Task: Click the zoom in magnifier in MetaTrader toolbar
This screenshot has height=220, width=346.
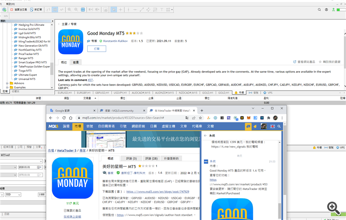Action: pyautogui.click(x=70, y=10)
